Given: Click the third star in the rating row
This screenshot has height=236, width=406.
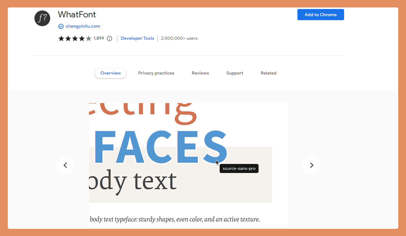Looking at the screenshot, I should click(75, 38).
